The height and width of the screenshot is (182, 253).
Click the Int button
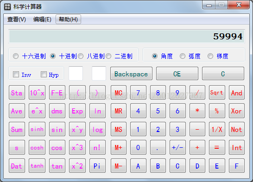(237, 147)
